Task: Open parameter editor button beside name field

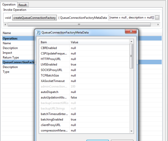Action: 157,18
